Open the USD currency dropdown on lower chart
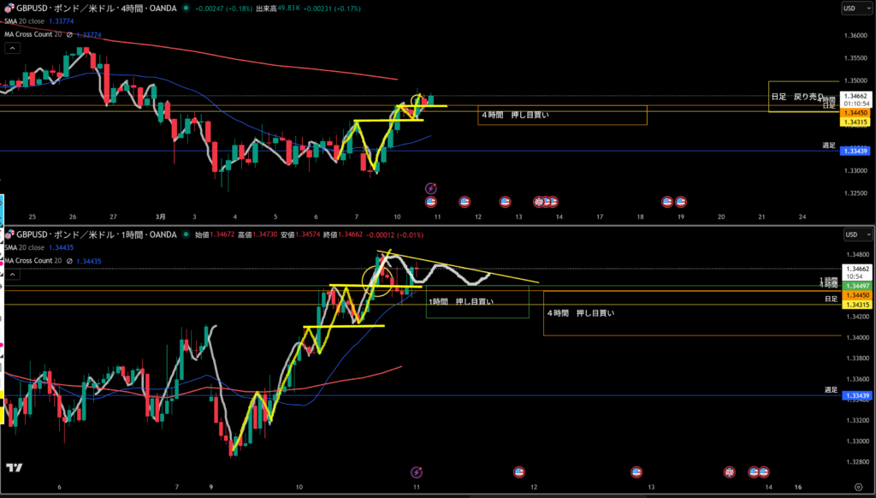Viewport: 876px width, 498px height. click(851, 234)
